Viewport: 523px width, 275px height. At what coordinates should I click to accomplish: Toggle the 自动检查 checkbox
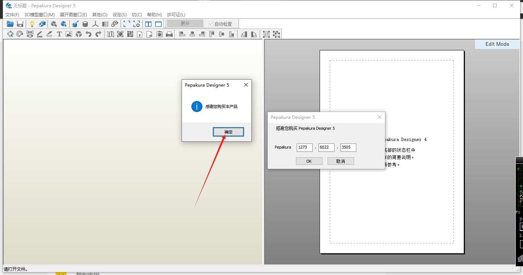(x=211, y=24)
